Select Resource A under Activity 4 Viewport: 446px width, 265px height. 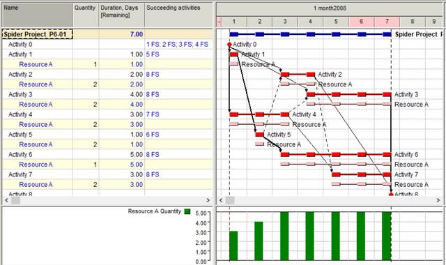pyautogui.click(x=36, y=124)
